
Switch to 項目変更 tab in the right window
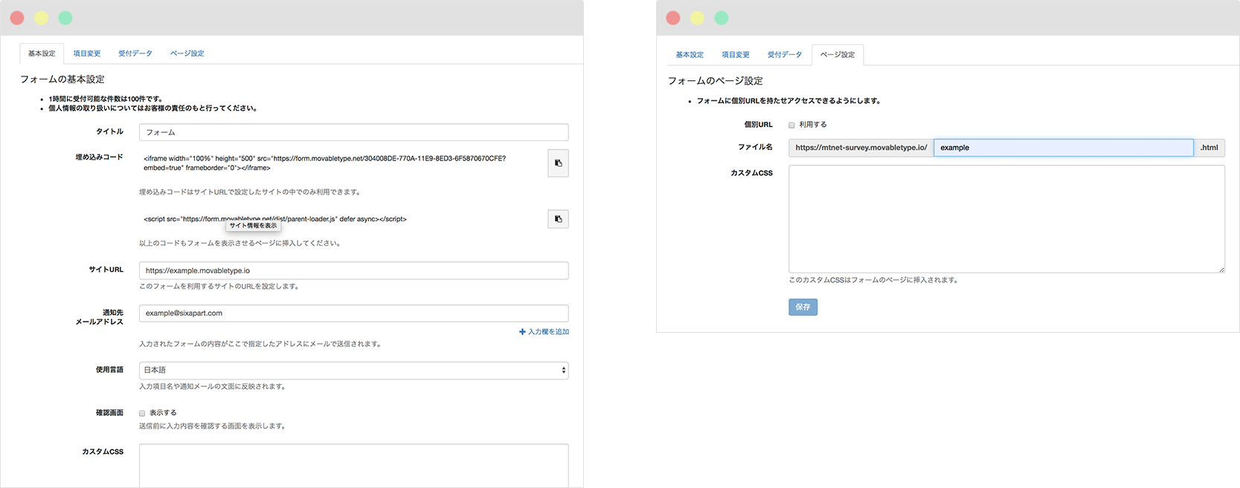point(736,55)
